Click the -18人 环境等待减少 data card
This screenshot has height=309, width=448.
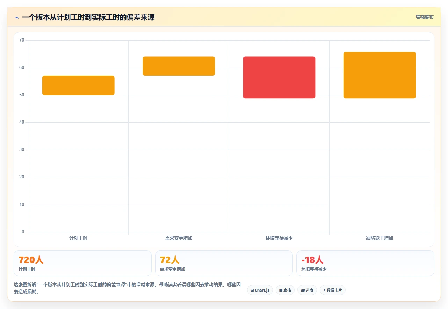[x=365, y=263]
